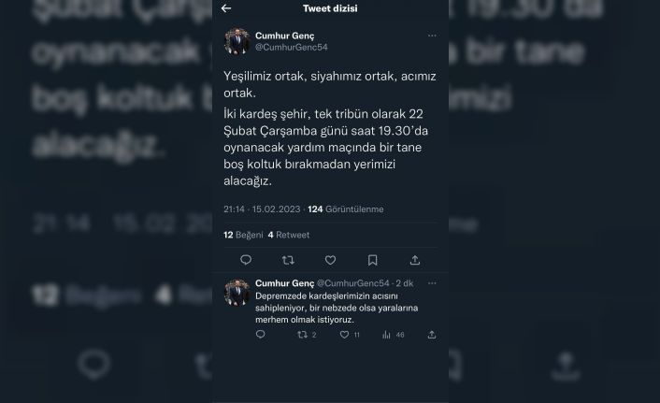
Task: Open Cumhur Genç profile picture in main tweet
Action: pos(237,41)
